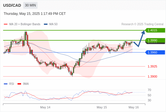Click the RSI 30 level label
The width and height of the screenshot is (166, 112).
149,100
